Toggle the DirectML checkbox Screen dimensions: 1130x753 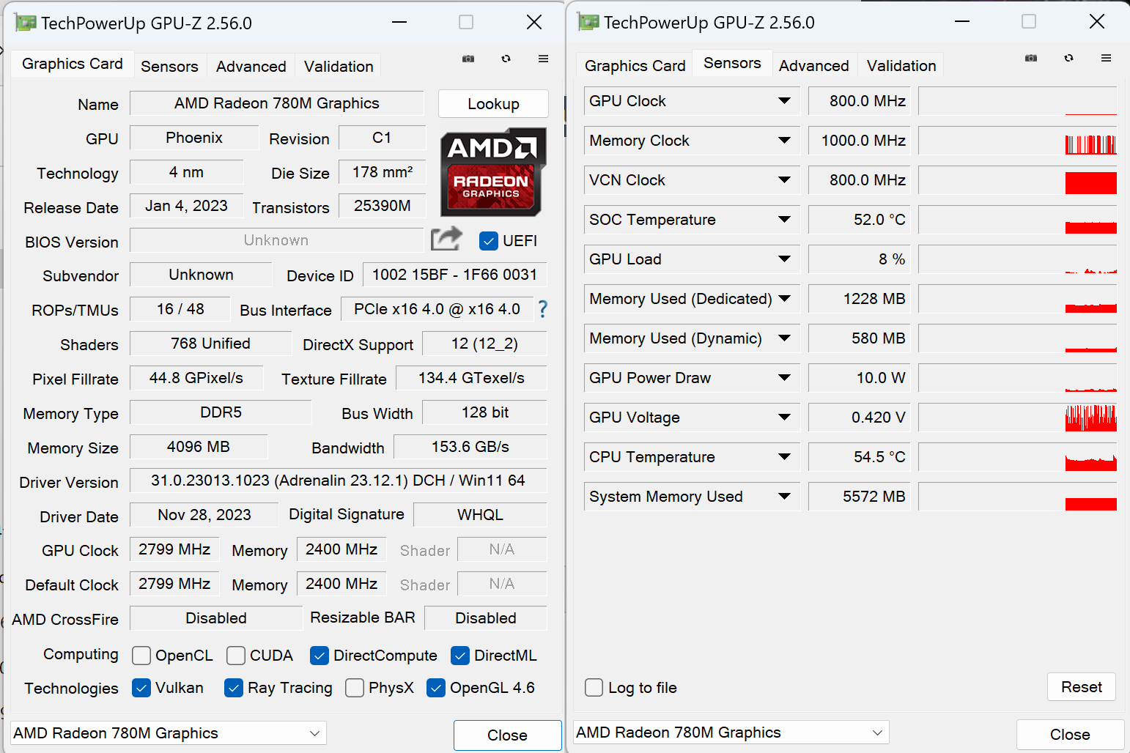pyautogui.click(x=460, y=656)
